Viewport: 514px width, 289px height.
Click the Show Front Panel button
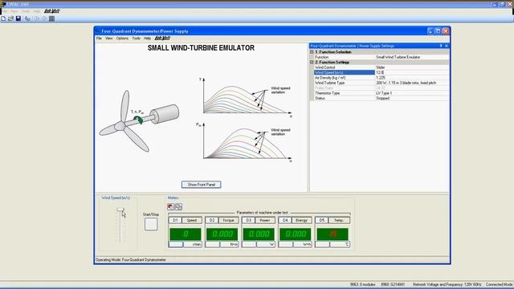(202, 185)
